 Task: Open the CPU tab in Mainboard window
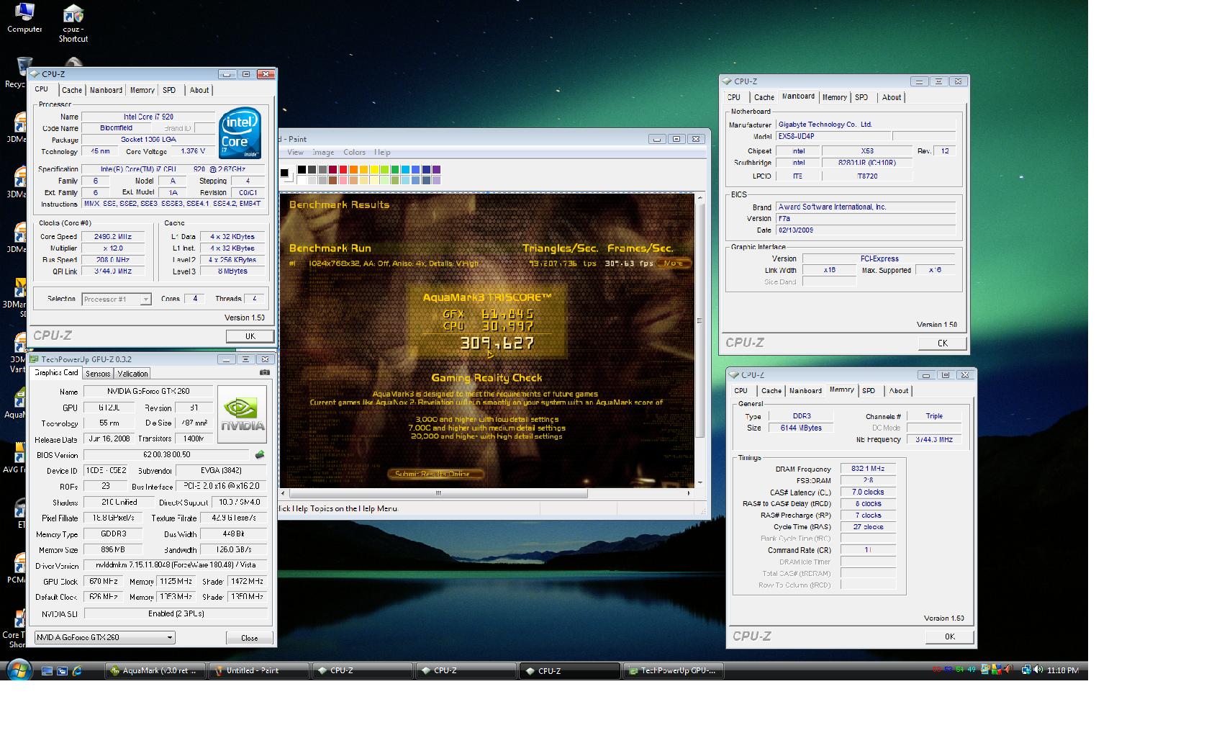(734, 97)
